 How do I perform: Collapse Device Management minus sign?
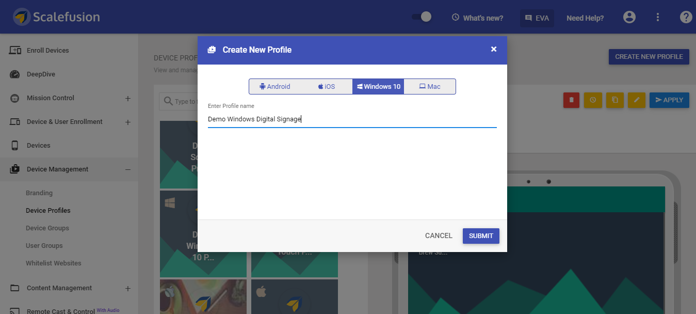pos(128,169)
